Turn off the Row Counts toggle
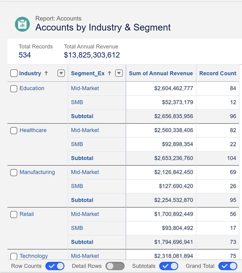This screenshot has height=273, width=242. (x=55, y=266)
